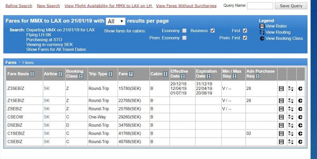Enable the Economy cabin checkbox

click(184, 31)
